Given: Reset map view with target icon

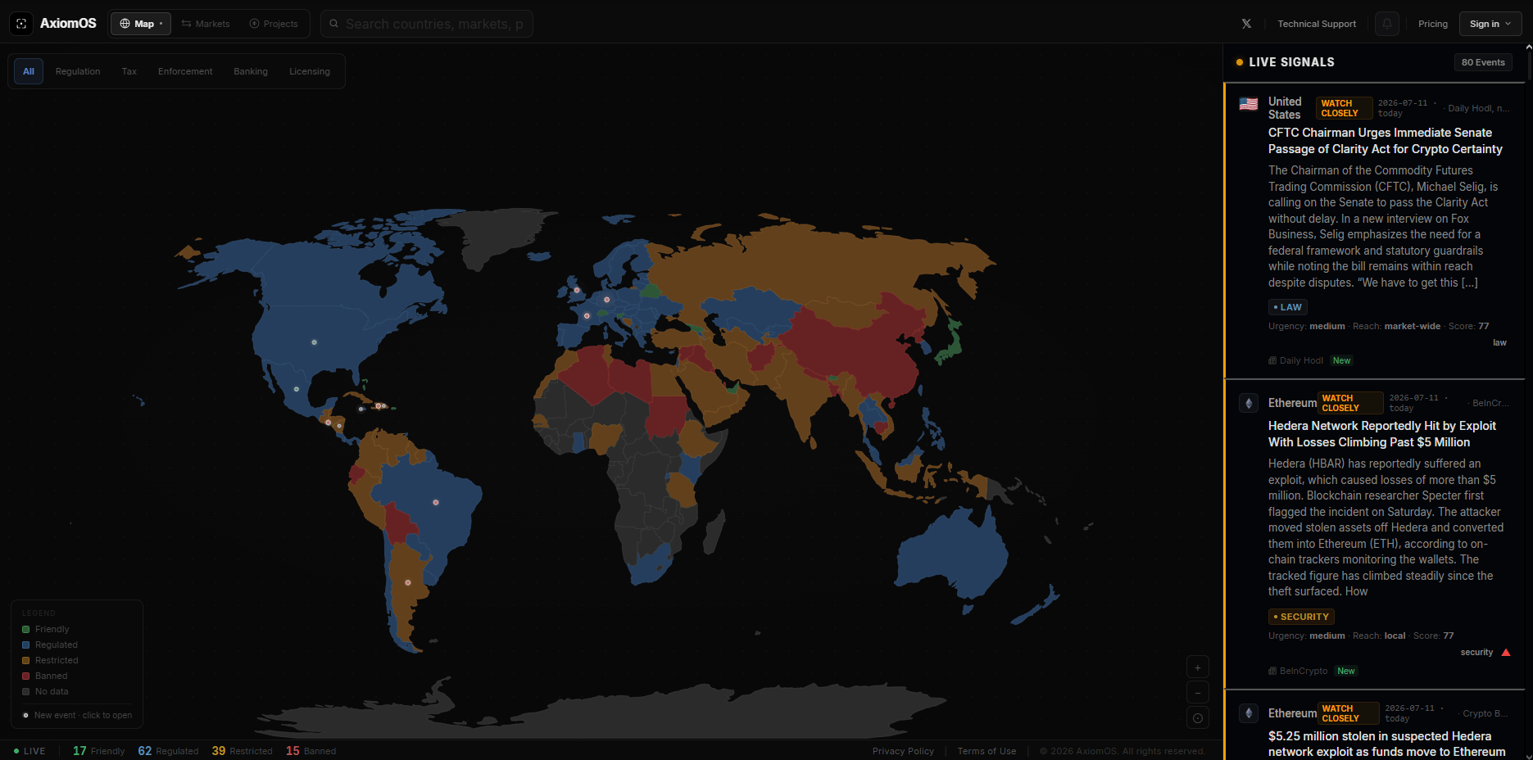Looking at the screenshot, I should [x=1197, y=718].
